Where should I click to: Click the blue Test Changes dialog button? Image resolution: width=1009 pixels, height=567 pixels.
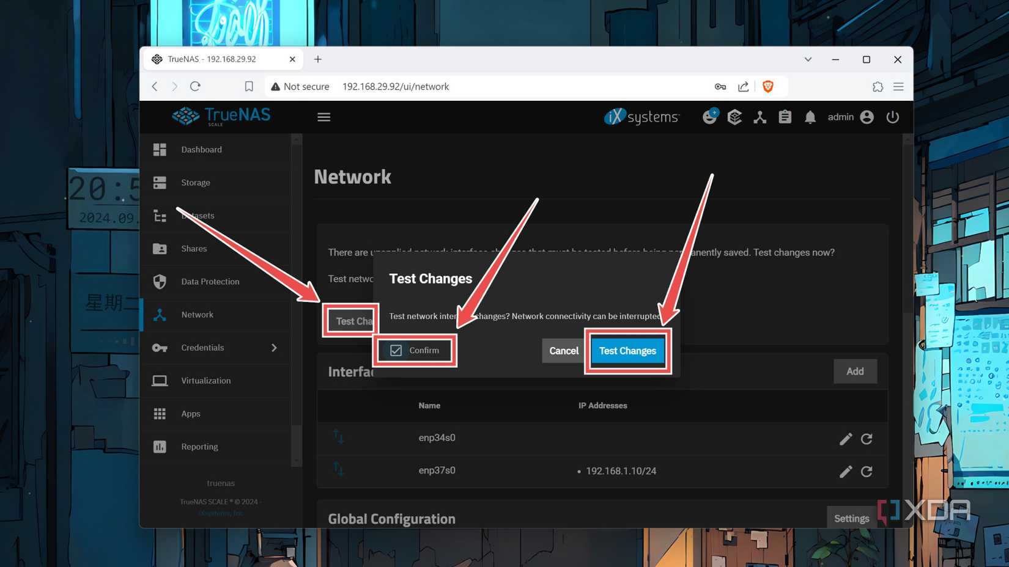(627, 351)
